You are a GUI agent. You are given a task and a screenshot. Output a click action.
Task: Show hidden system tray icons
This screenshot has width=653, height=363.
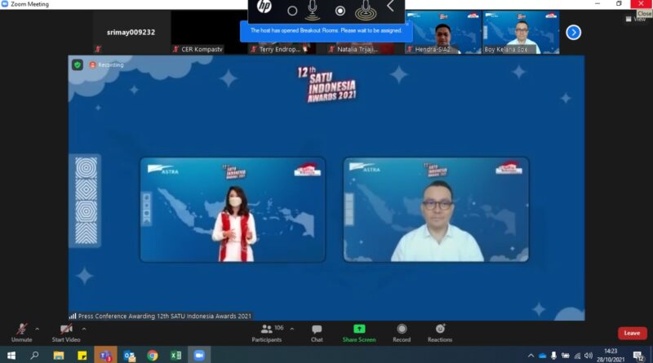[x=531, y=356]
